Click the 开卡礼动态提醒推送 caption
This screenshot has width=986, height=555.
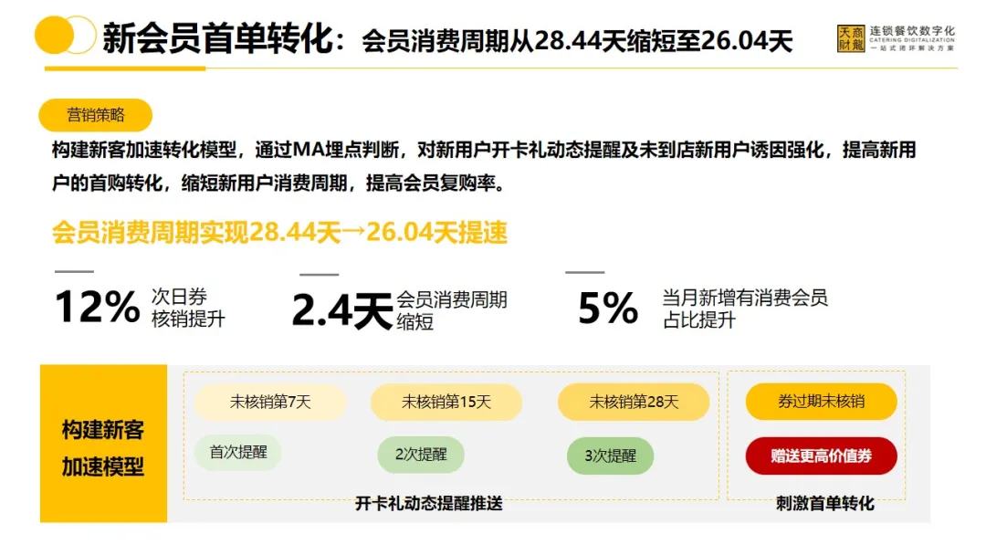coord(428,503)
